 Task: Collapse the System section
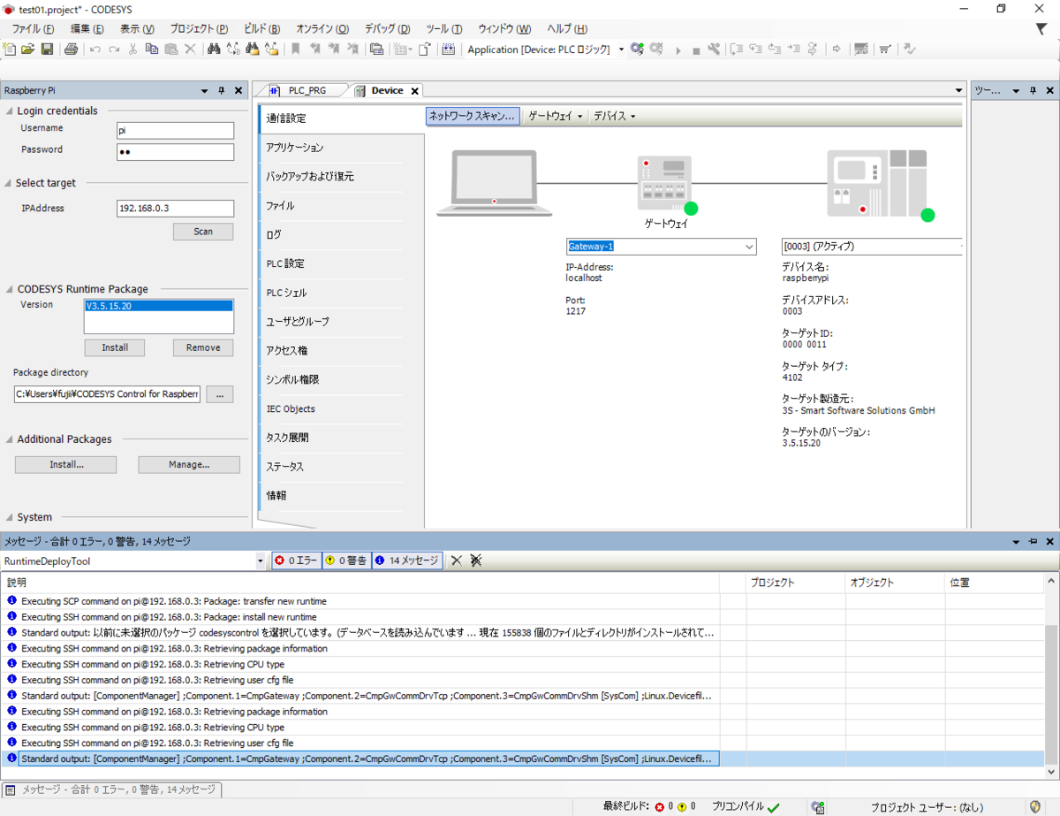pos(9,517)
